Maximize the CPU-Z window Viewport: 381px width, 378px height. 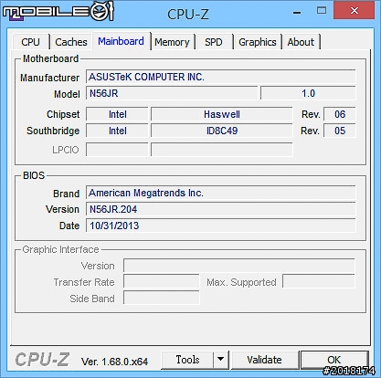click(x=322, y=11)
